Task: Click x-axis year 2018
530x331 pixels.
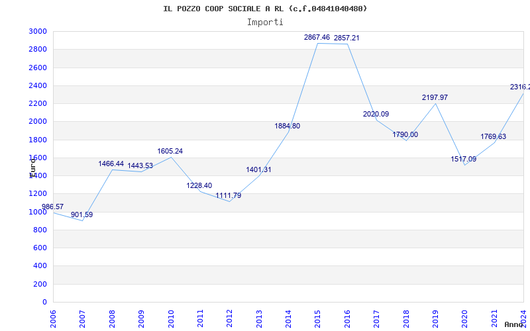Action: pyautogui.click(x=406, y=319)
